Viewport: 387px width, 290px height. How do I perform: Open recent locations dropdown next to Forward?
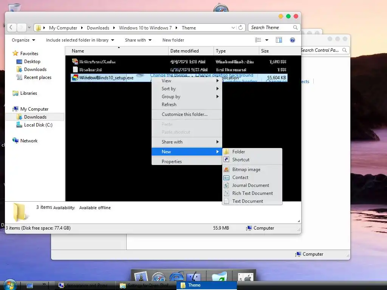point(29,27)
